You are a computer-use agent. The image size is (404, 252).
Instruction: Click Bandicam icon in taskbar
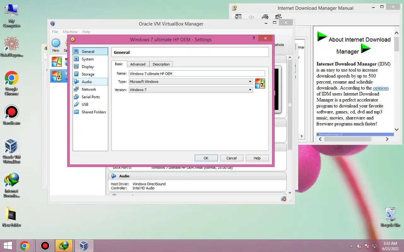pyautogui.click(x=45, y=246)
